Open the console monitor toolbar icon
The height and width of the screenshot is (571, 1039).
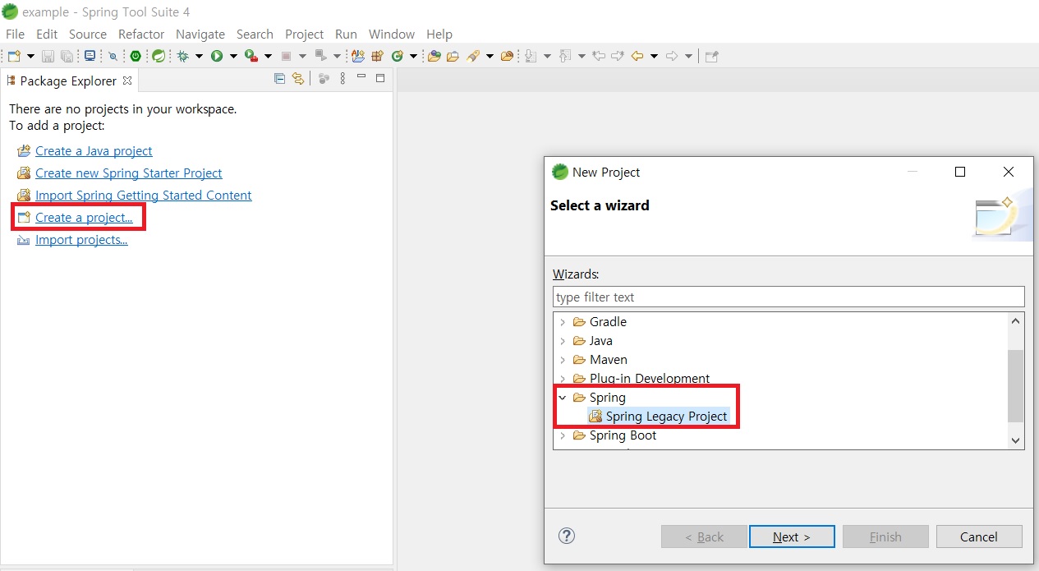90,56
